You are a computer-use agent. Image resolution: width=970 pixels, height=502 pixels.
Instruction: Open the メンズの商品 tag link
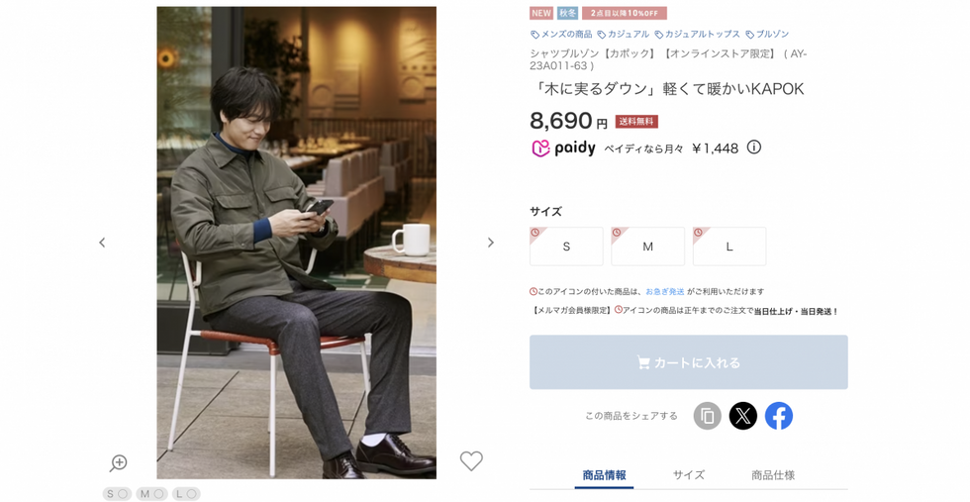point(561,34)
